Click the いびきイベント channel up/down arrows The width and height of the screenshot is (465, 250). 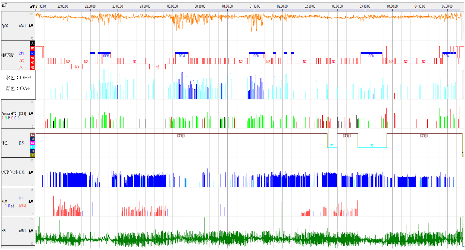[31, 172]
